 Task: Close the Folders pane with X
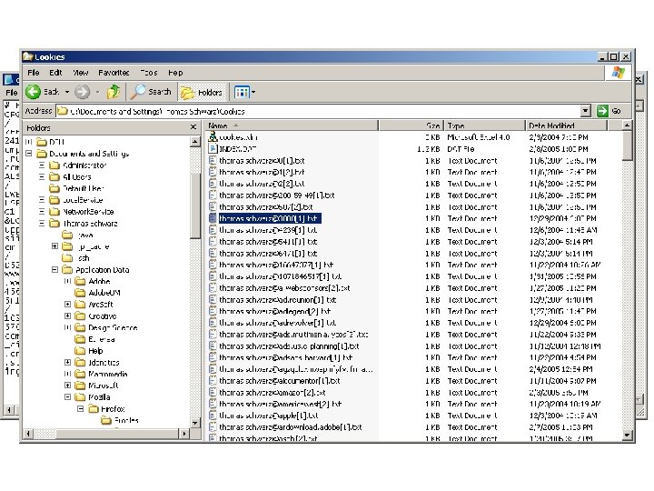point(193,127)
